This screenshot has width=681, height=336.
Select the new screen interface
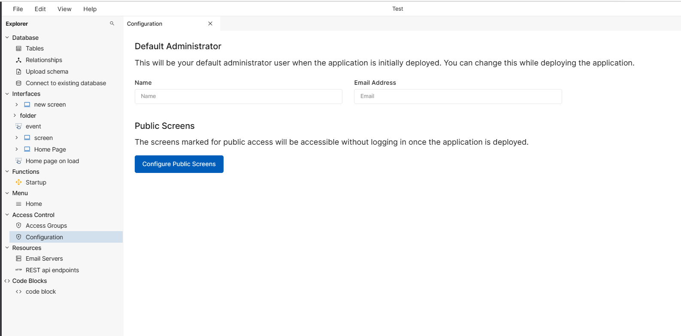pos(50,104)
